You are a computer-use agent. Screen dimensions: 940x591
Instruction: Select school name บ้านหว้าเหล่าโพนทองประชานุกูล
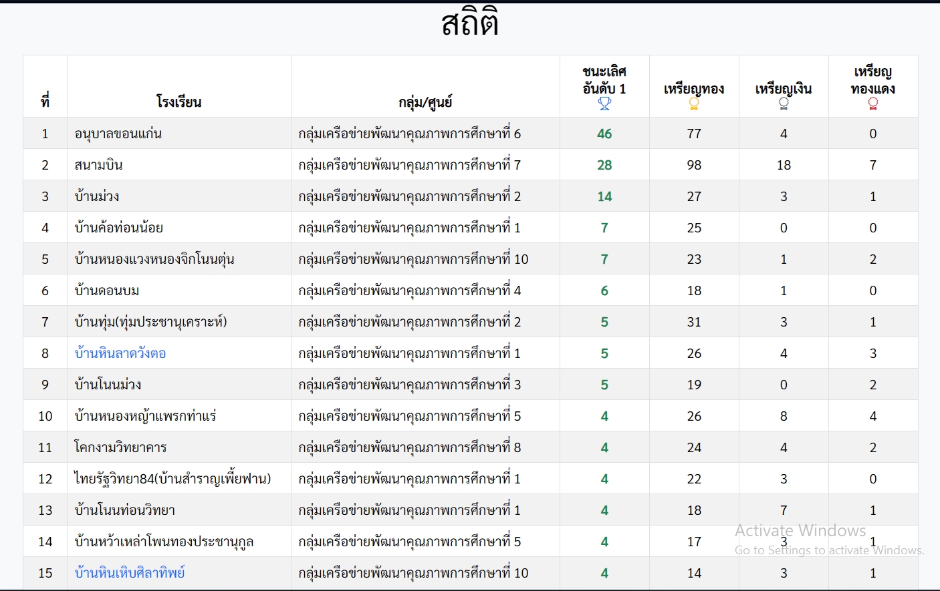tap(164, 542)
